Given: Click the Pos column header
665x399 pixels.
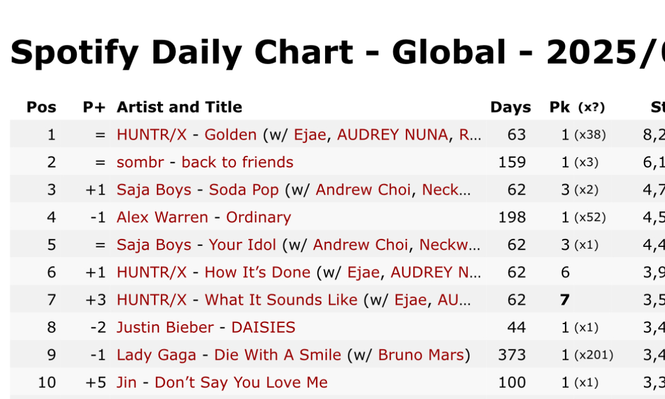Looking at the screenshot, I should click(41, 107).
